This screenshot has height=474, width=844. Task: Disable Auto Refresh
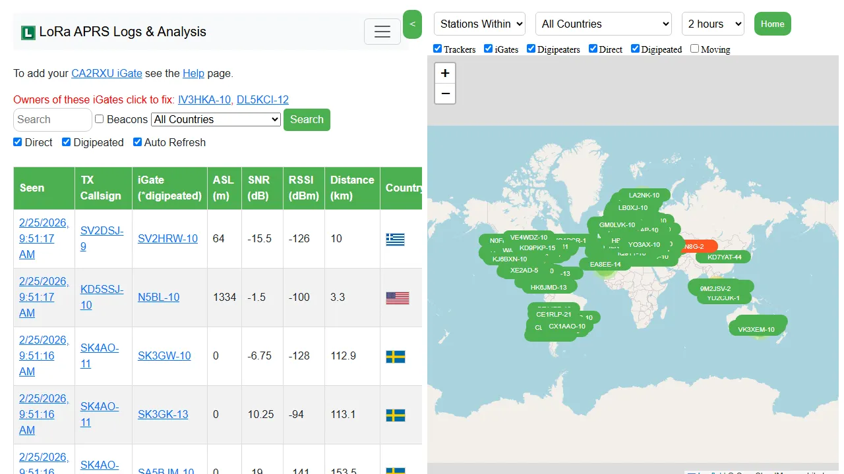pos(137,142)
